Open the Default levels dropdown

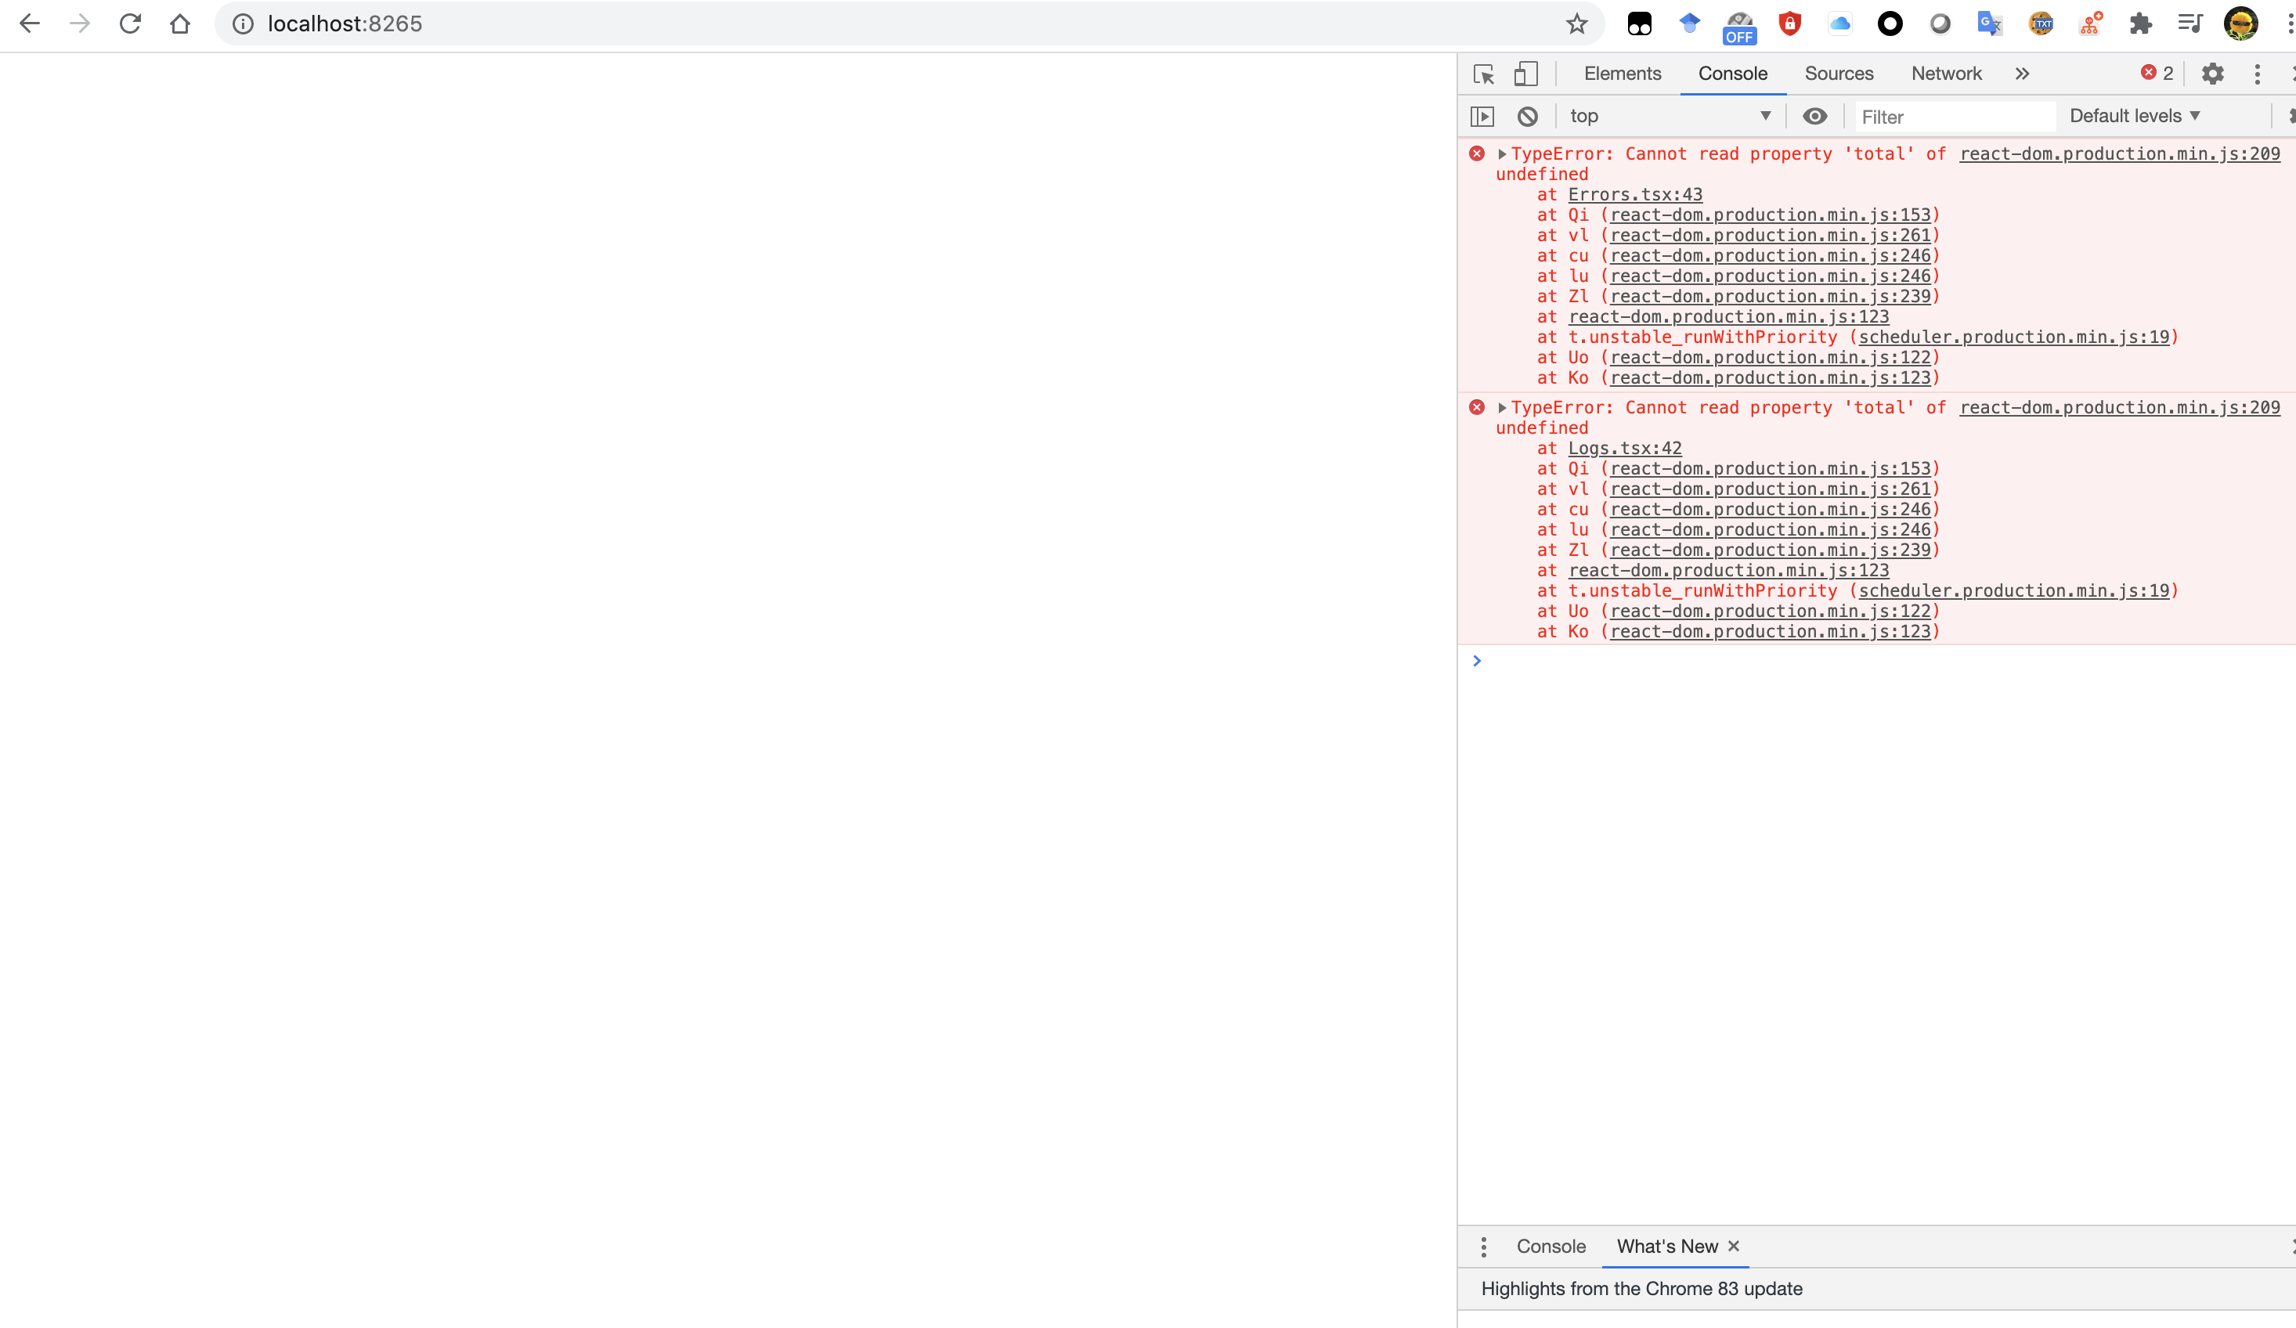[x=2134, y=117]
